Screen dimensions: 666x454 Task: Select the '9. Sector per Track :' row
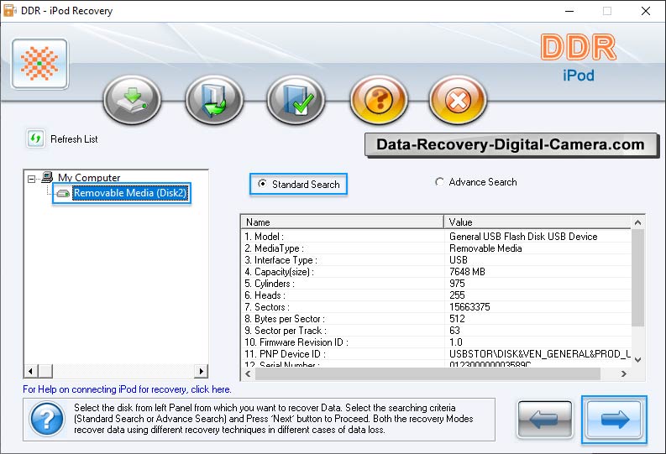436,331
